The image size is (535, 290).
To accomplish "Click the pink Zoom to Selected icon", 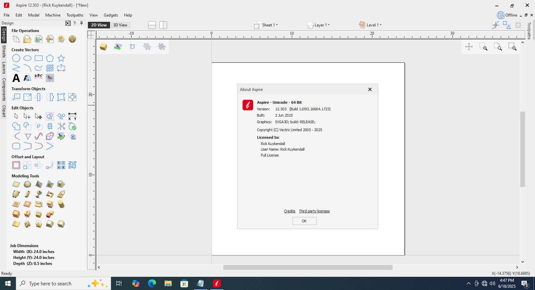I will click(x=512, y=47).
